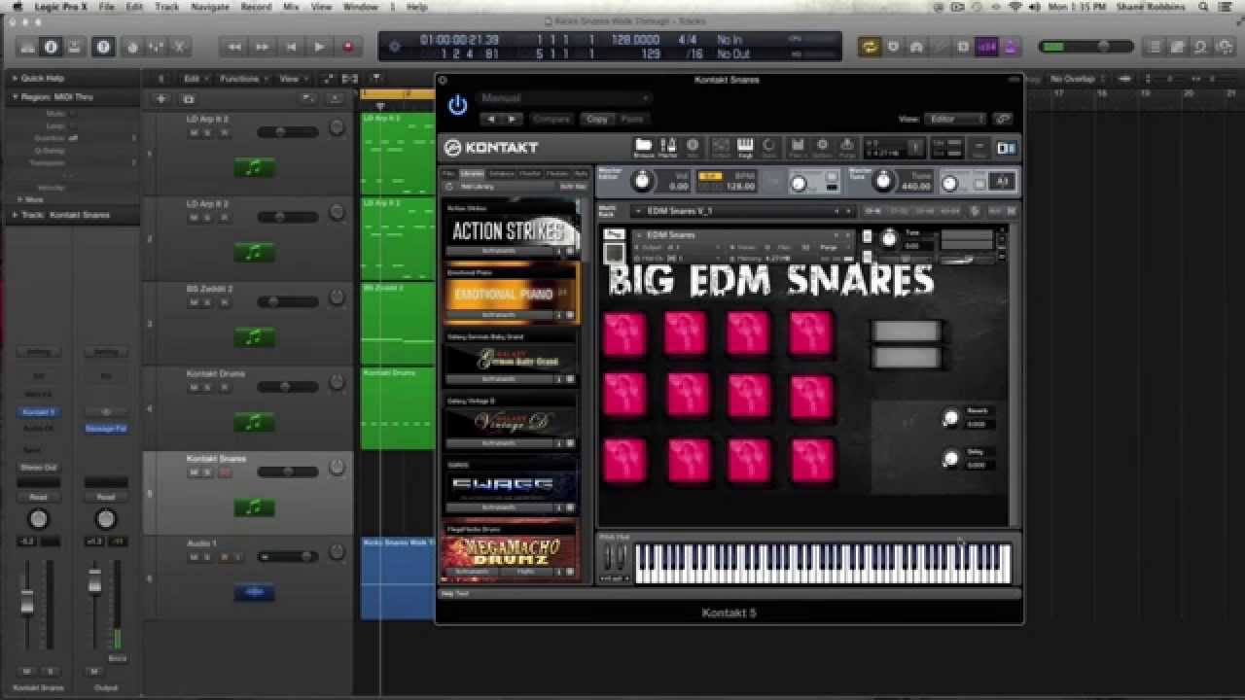Rewind using the transport rewind button
This screenshot has width=1245, height=700.
(234, 47)
